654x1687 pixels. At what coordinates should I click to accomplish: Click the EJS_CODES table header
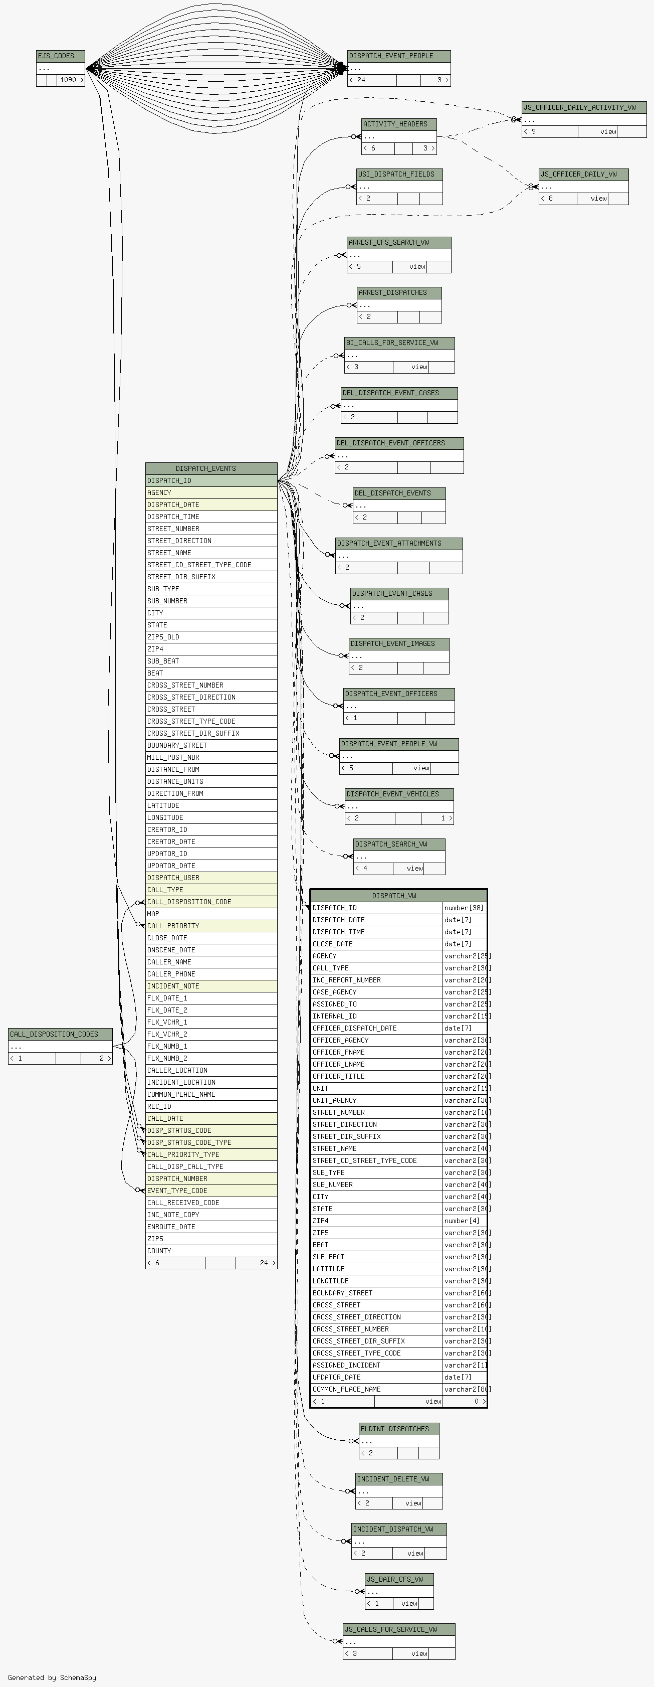(60, 56)
